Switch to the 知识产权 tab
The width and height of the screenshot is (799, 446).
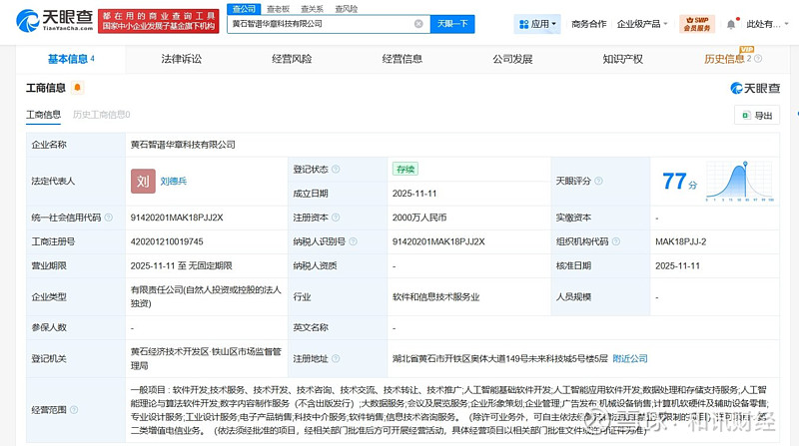(x=623, y=59)
